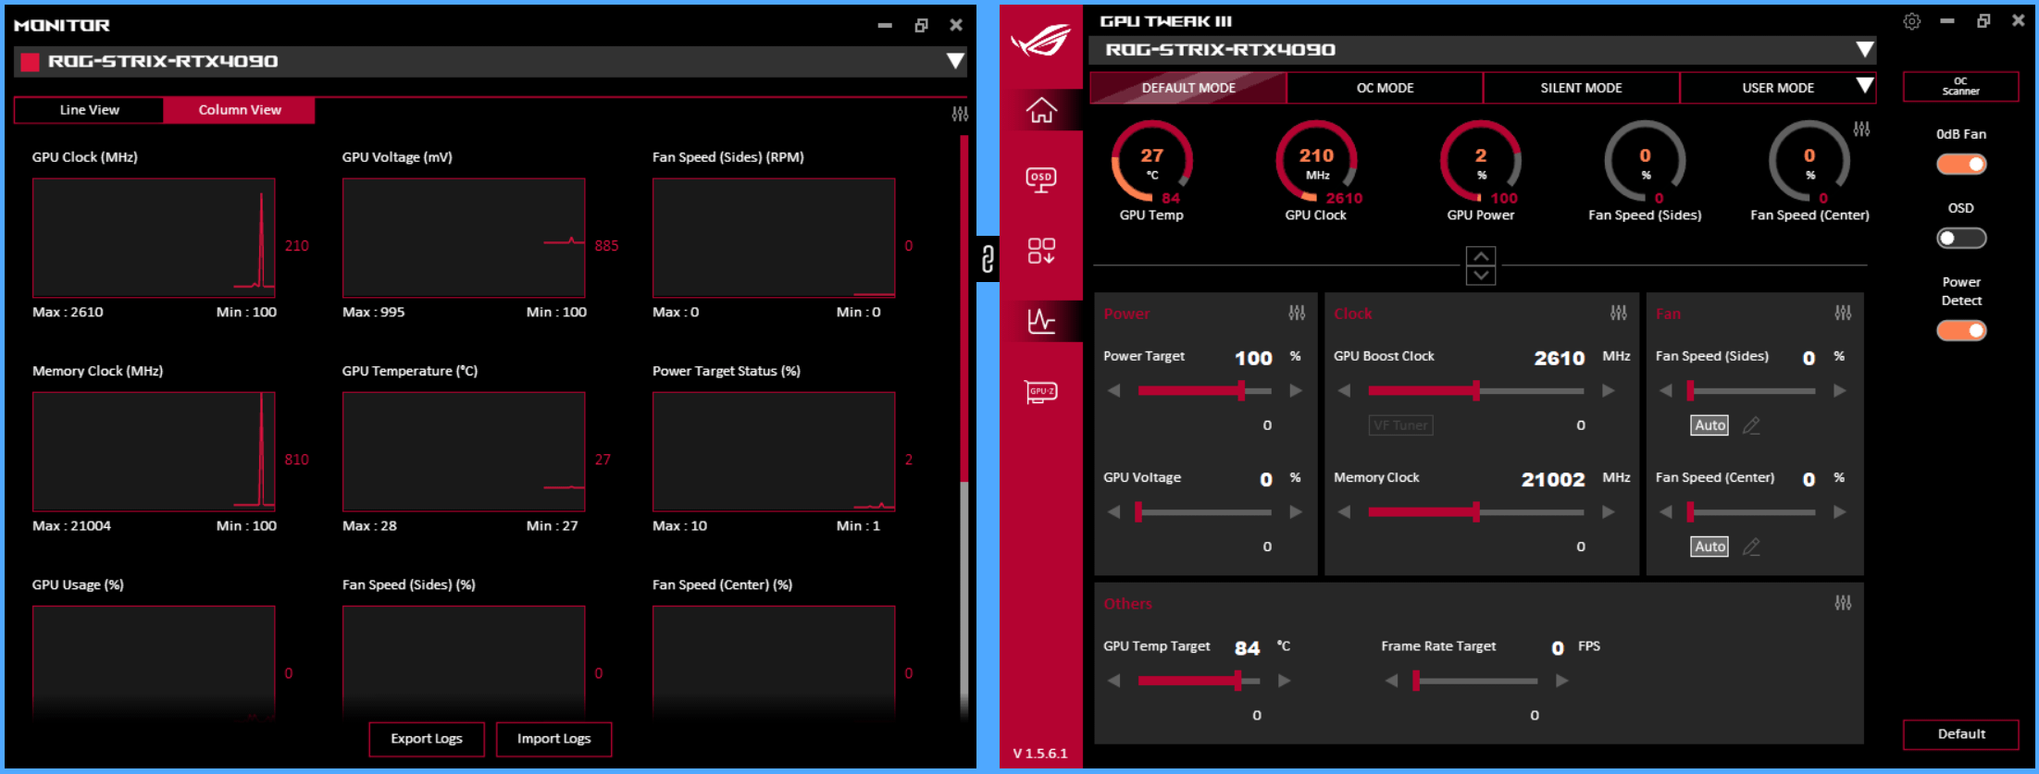Decrease GPU Voltage with left arrow

[x=1113, y=512]
